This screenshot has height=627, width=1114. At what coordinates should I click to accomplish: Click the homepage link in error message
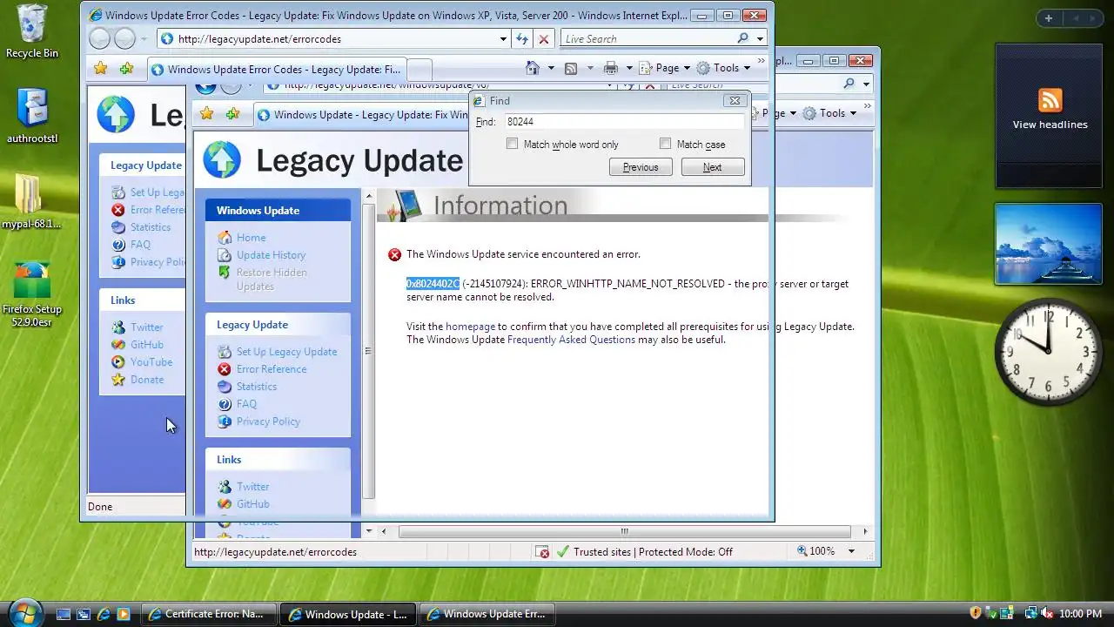point(470,327)
